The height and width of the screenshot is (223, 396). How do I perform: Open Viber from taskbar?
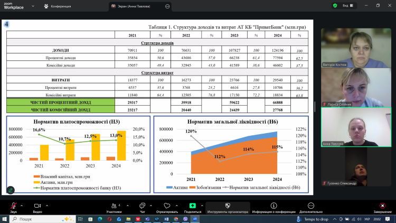pos(185,219)
